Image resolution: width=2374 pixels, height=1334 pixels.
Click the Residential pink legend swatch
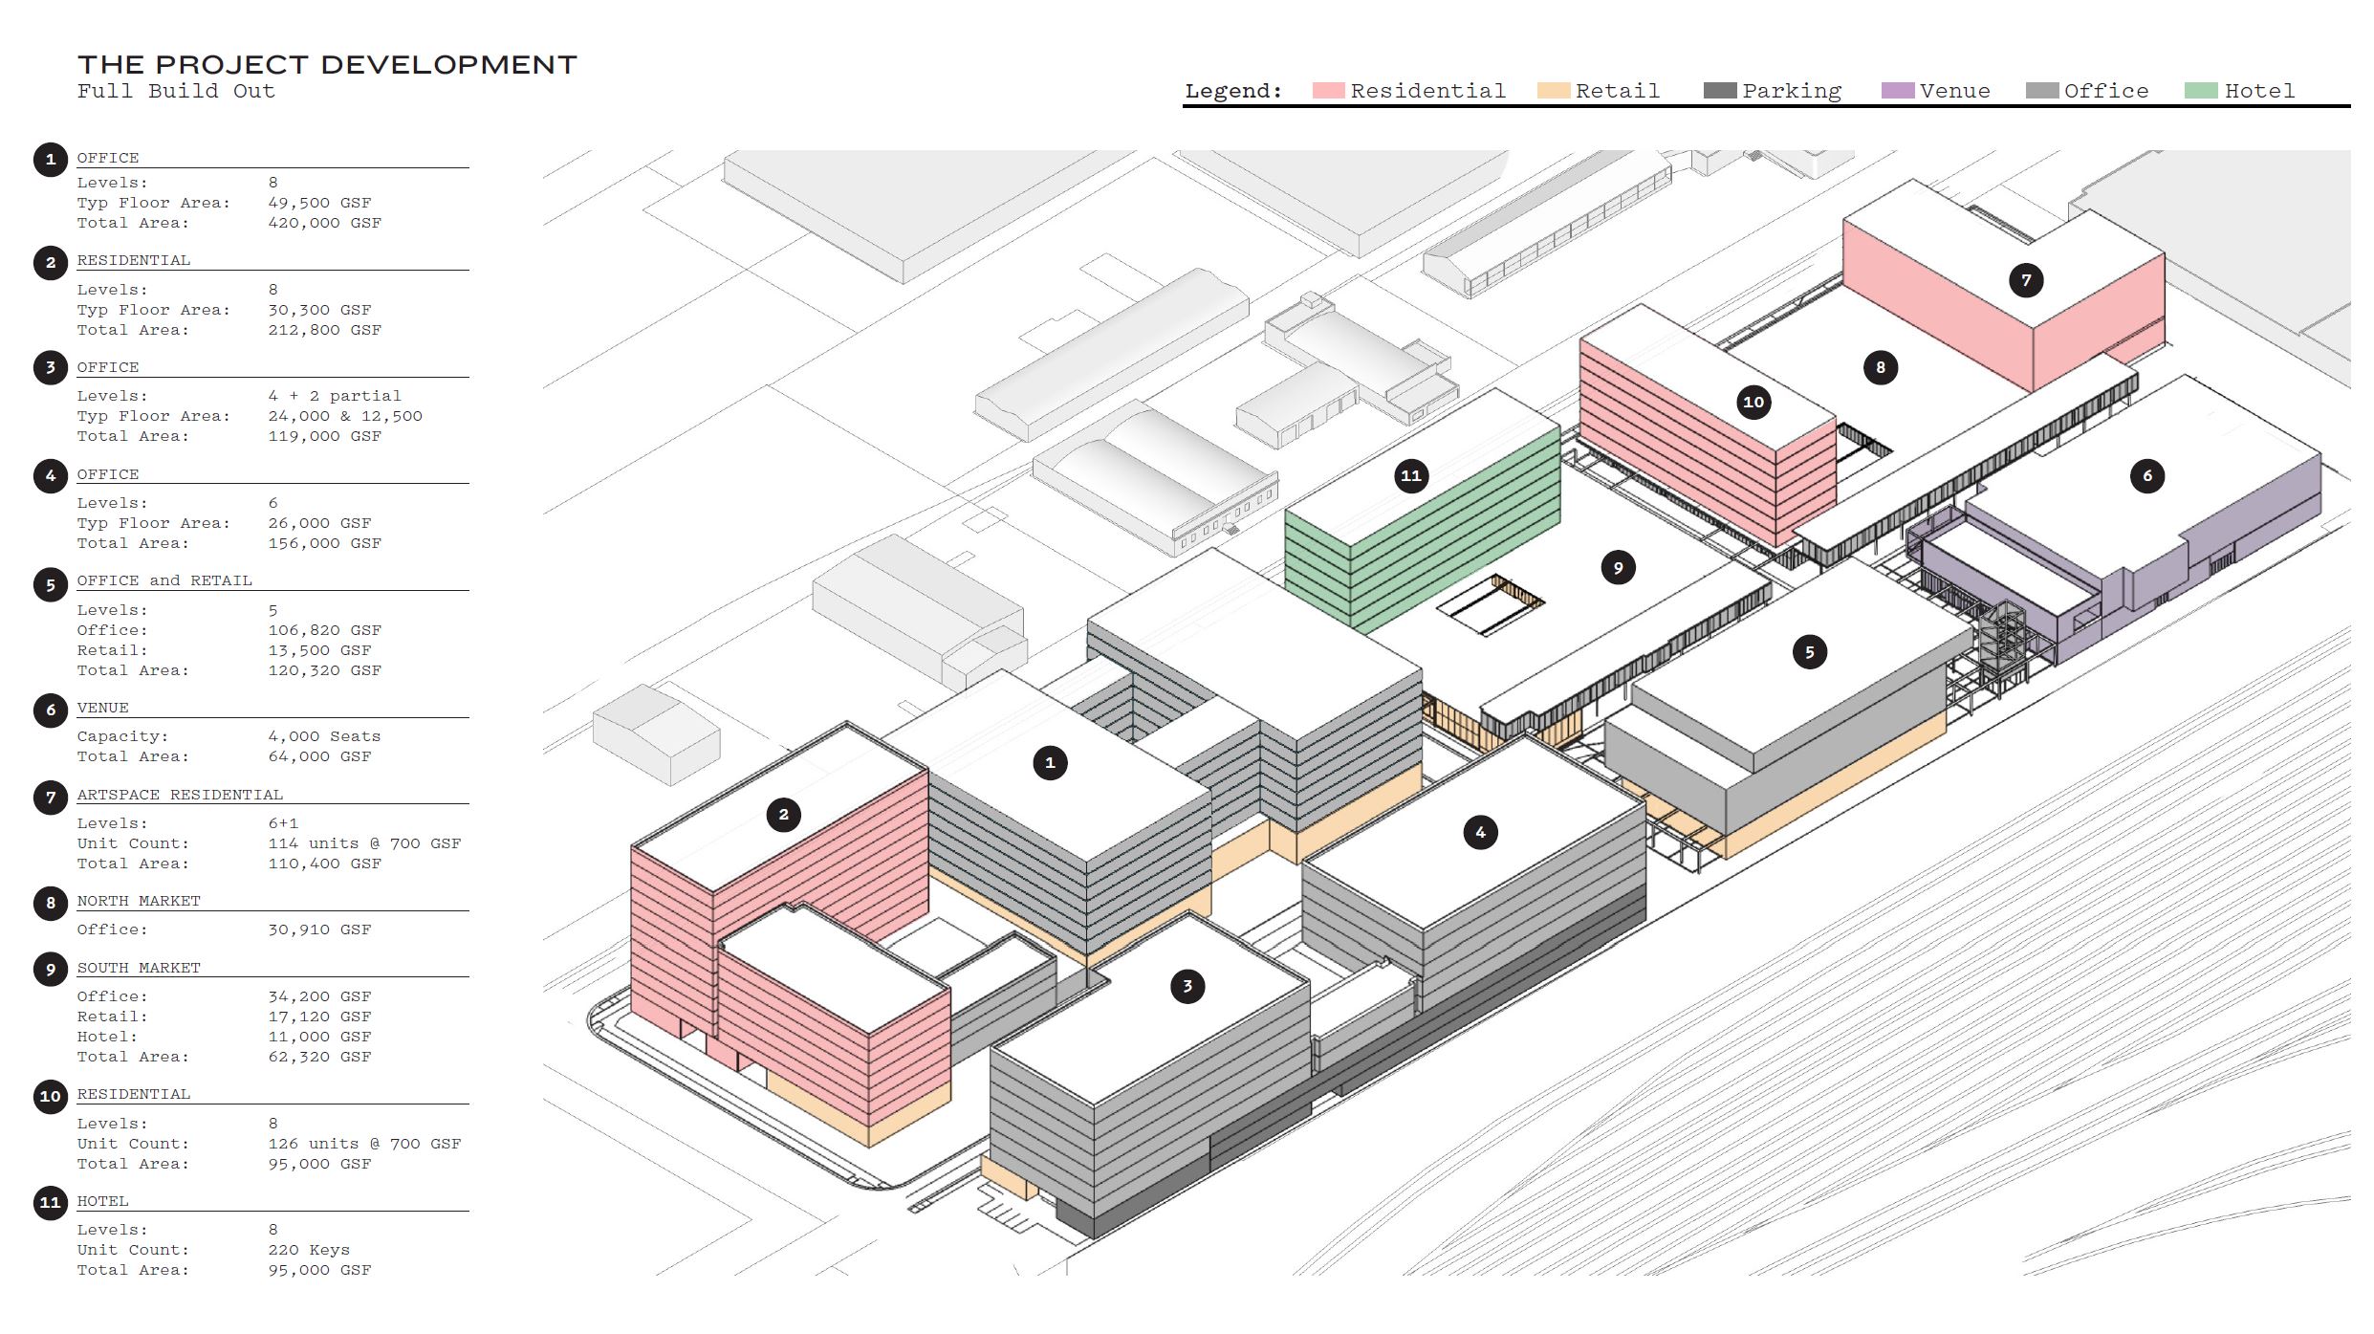pyautogui.click(x=1328, y=91)
